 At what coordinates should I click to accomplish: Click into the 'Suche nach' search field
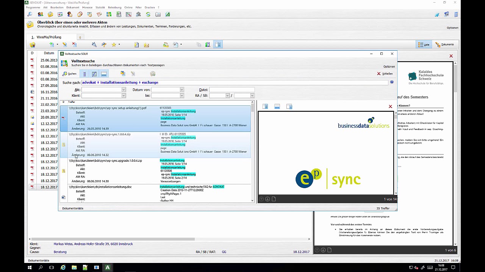coord(235,82)
